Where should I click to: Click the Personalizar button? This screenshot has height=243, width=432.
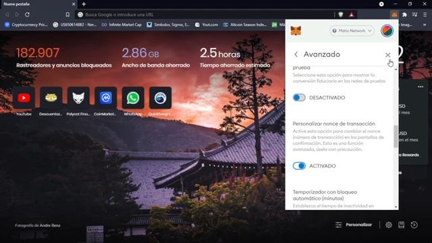[354, 225]
